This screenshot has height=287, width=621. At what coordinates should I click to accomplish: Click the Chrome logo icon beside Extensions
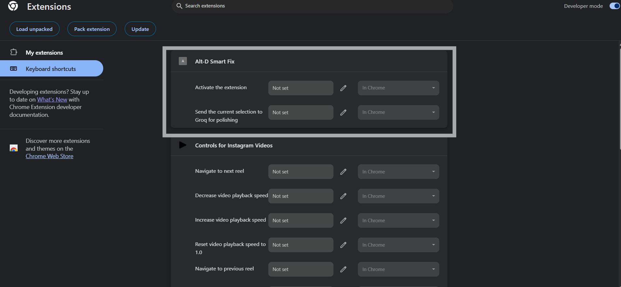point(13,6)
